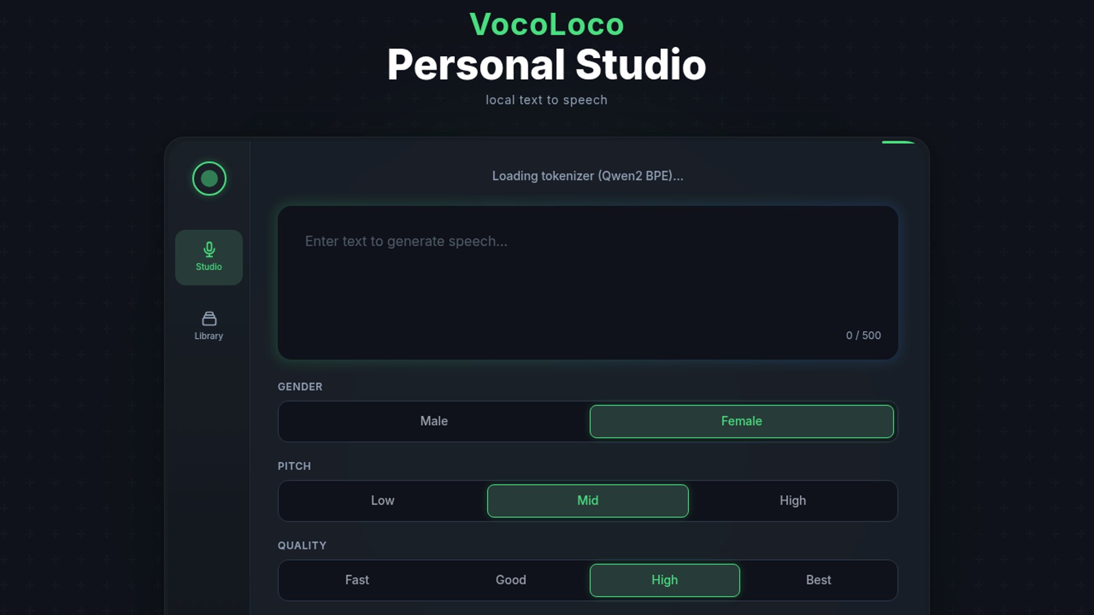Click the VocoLoco green title
Image resolution: width=1094 pixels, height=615 pixels.
(546, 24)
